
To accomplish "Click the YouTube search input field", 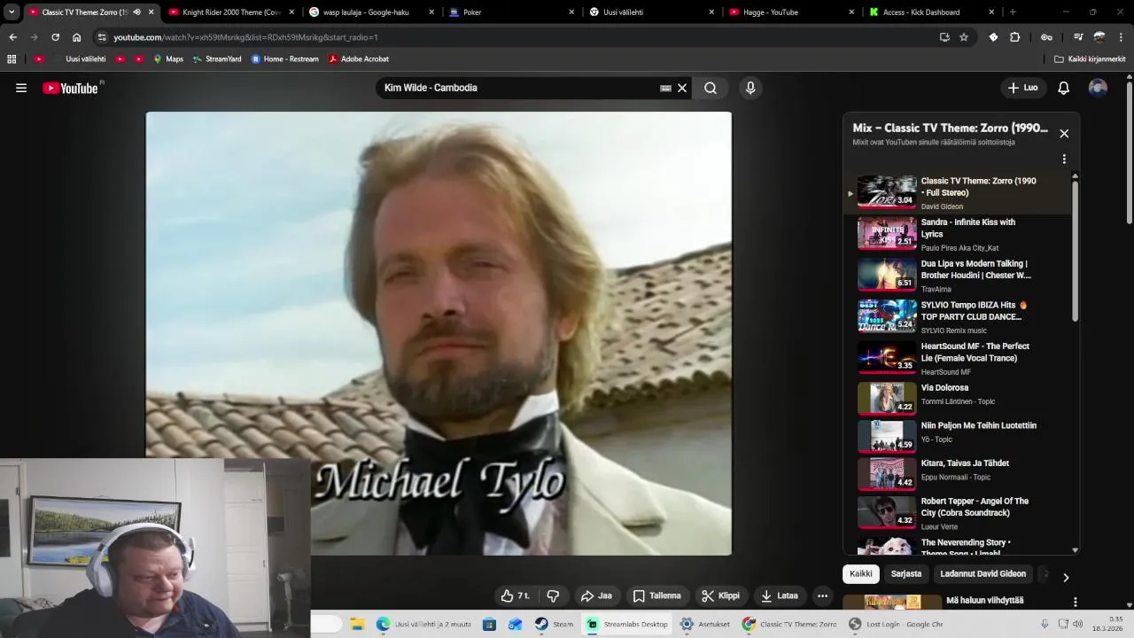I will point(518,88).
